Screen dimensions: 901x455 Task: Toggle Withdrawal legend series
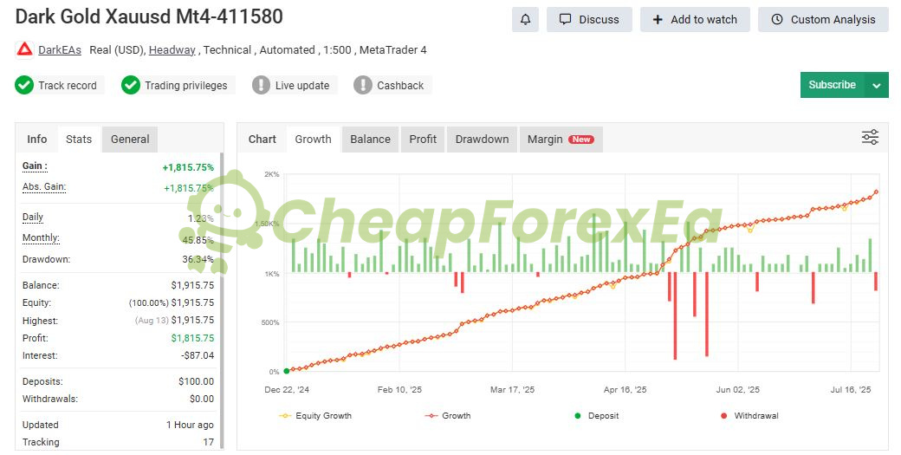(x=750, y=415)
